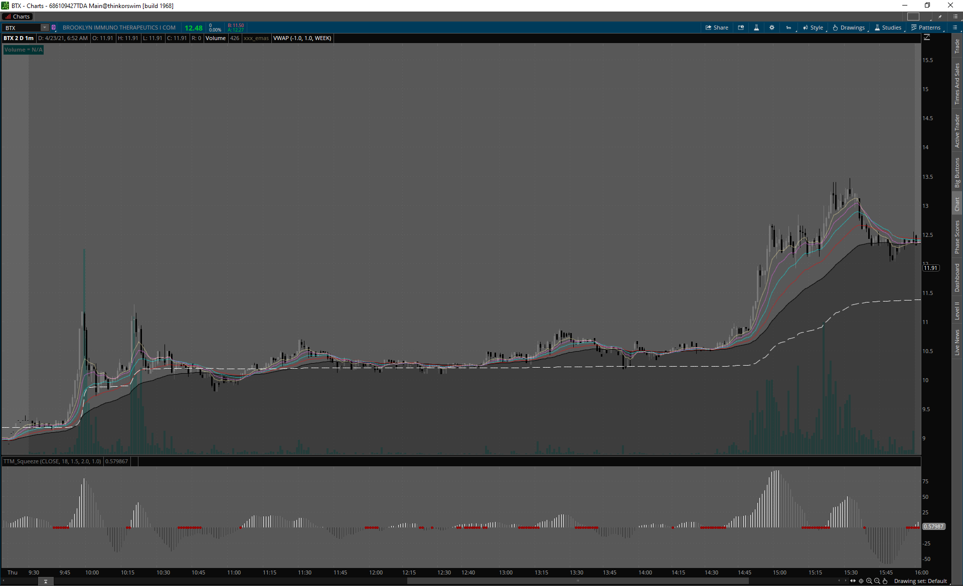The width and height of the screenshot is (963, 586).
Task: Open the BTX symbol dropdown arrow
Action: click(x=45, y=28)
